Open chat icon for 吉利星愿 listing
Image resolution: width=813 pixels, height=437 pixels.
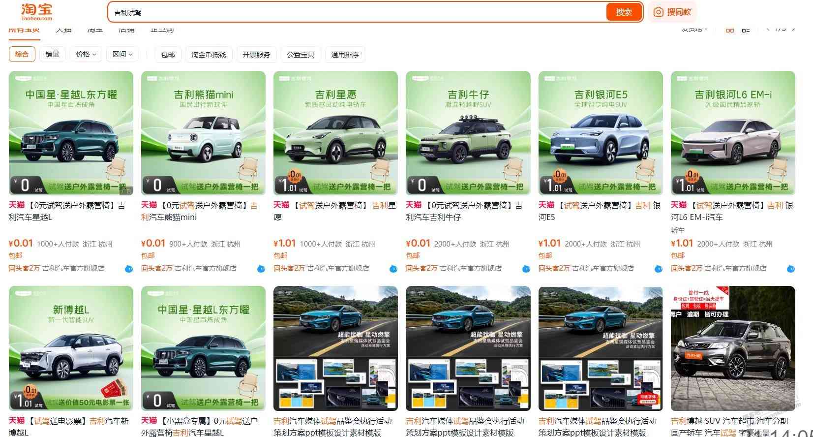point(393,269)
